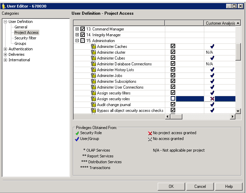
Task: Uncheck the Administer cluster checkbox
Action: point(173,52)
